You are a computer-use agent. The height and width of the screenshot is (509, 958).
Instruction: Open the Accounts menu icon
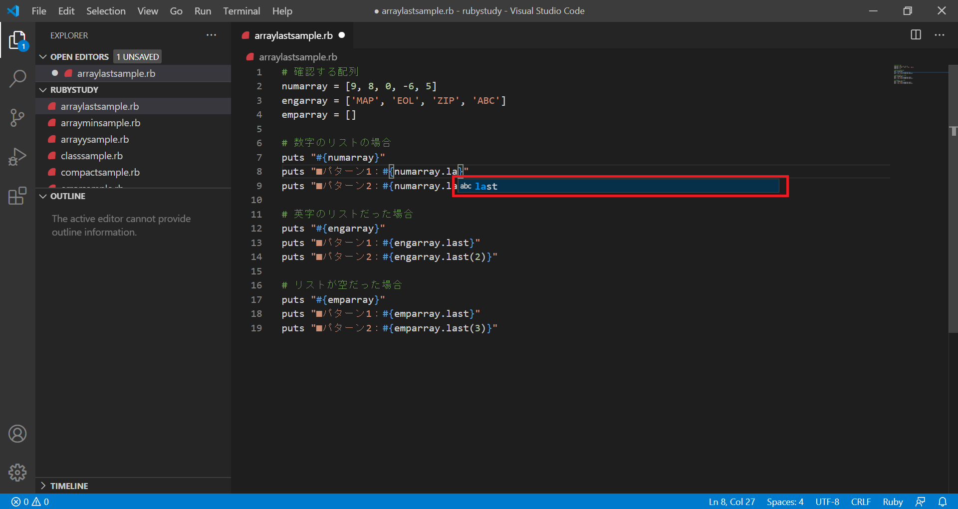pyautogui.click(x=17, y=434)
